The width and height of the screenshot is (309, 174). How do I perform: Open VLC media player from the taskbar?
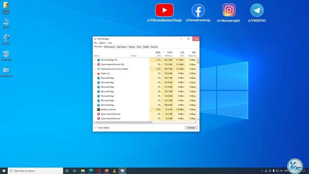114,171
